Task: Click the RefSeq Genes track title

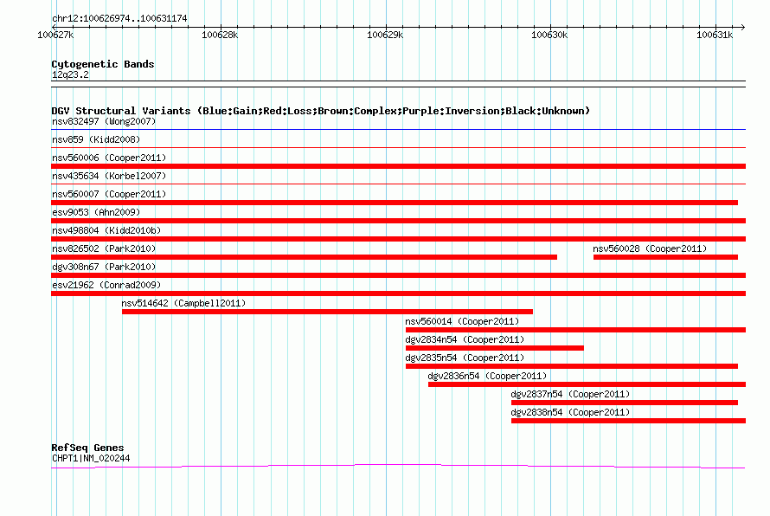Action: click(x=87, y=448)
